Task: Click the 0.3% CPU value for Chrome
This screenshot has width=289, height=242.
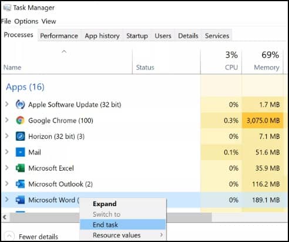Action: pyautogui.click(x=231, y=120)
